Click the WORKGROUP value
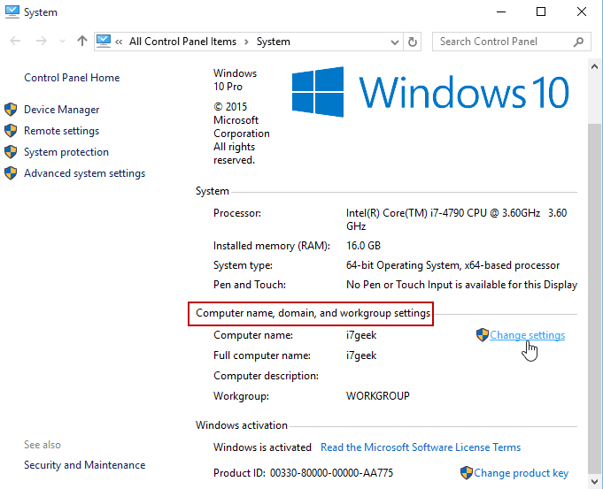This screenshot has width=603, height=489. pyautogui.click(x=377, y=395)
